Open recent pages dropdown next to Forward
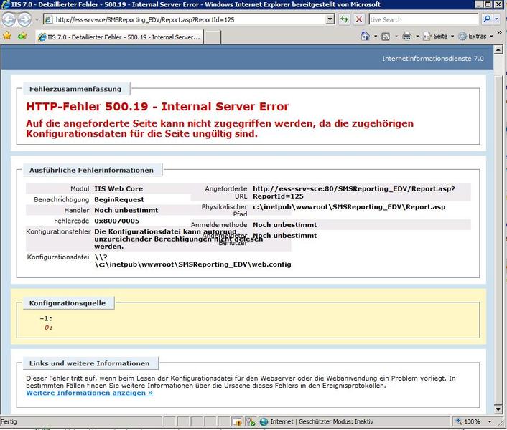Viewport: 507px width, 430px height. point(37,19)
